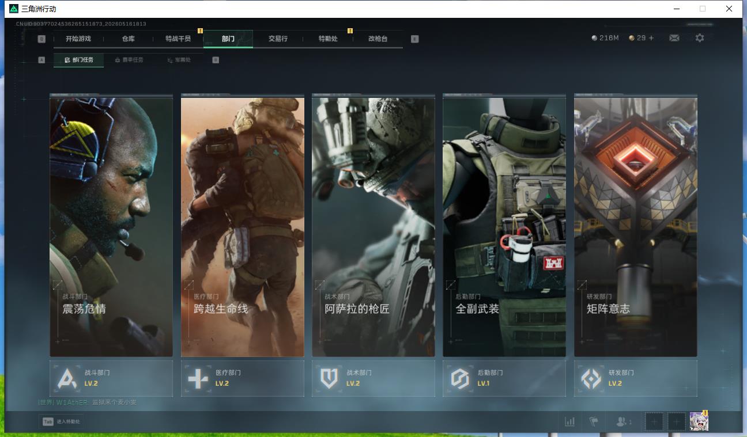
Task: Click the Tab 进入特勤处 button
Action: click(61, 421)
